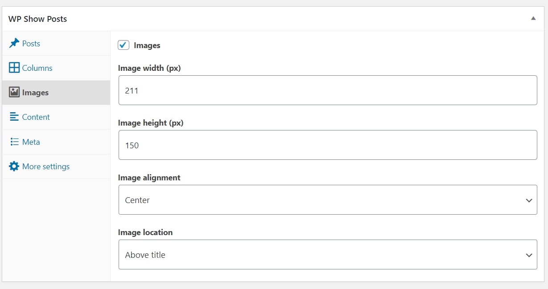The width and height of the screenshot is (548, 289).
Task: Click the Image alignment dropdown chevron
Action: [529, 199]
